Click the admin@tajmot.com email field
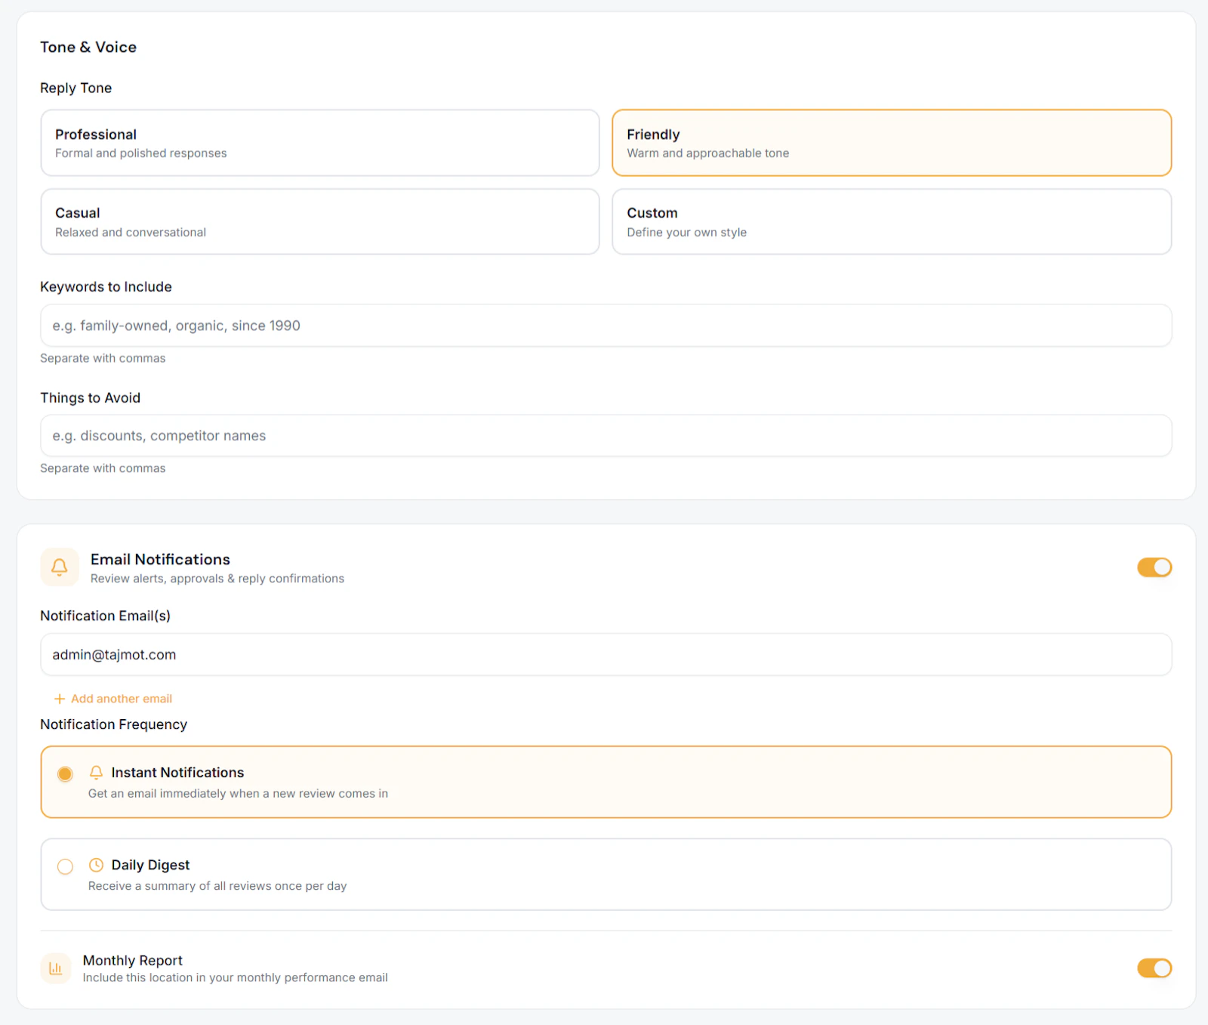Image resolution: width=1208 pixels, height=1025 pixels. point(604,654)
